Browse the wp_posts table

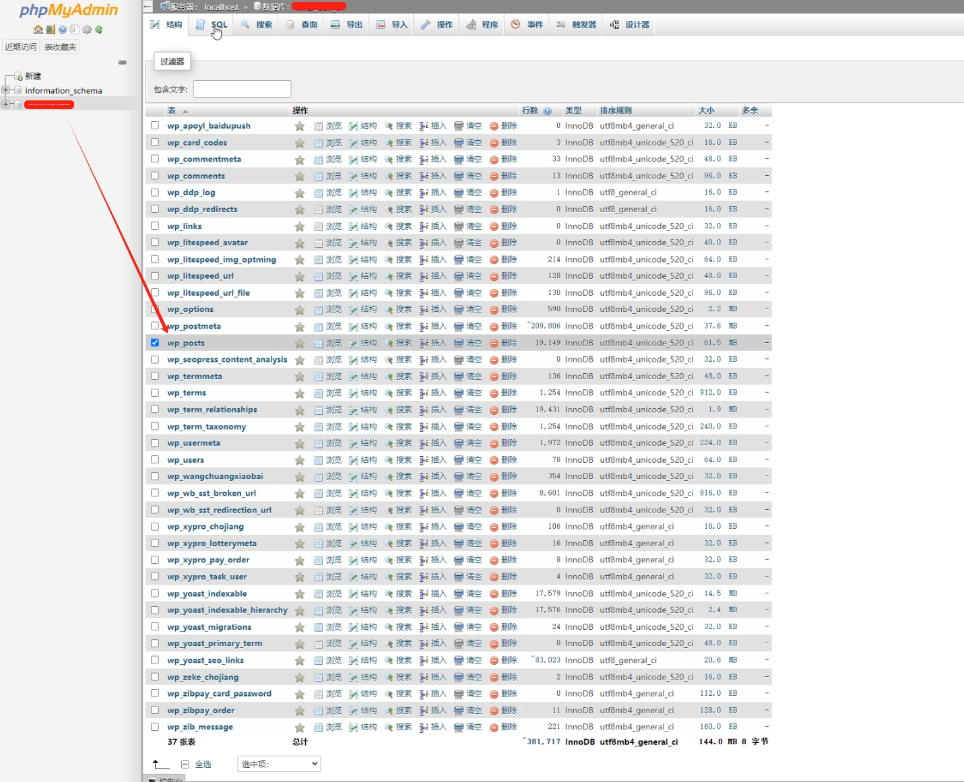click(x=328, y=343)
